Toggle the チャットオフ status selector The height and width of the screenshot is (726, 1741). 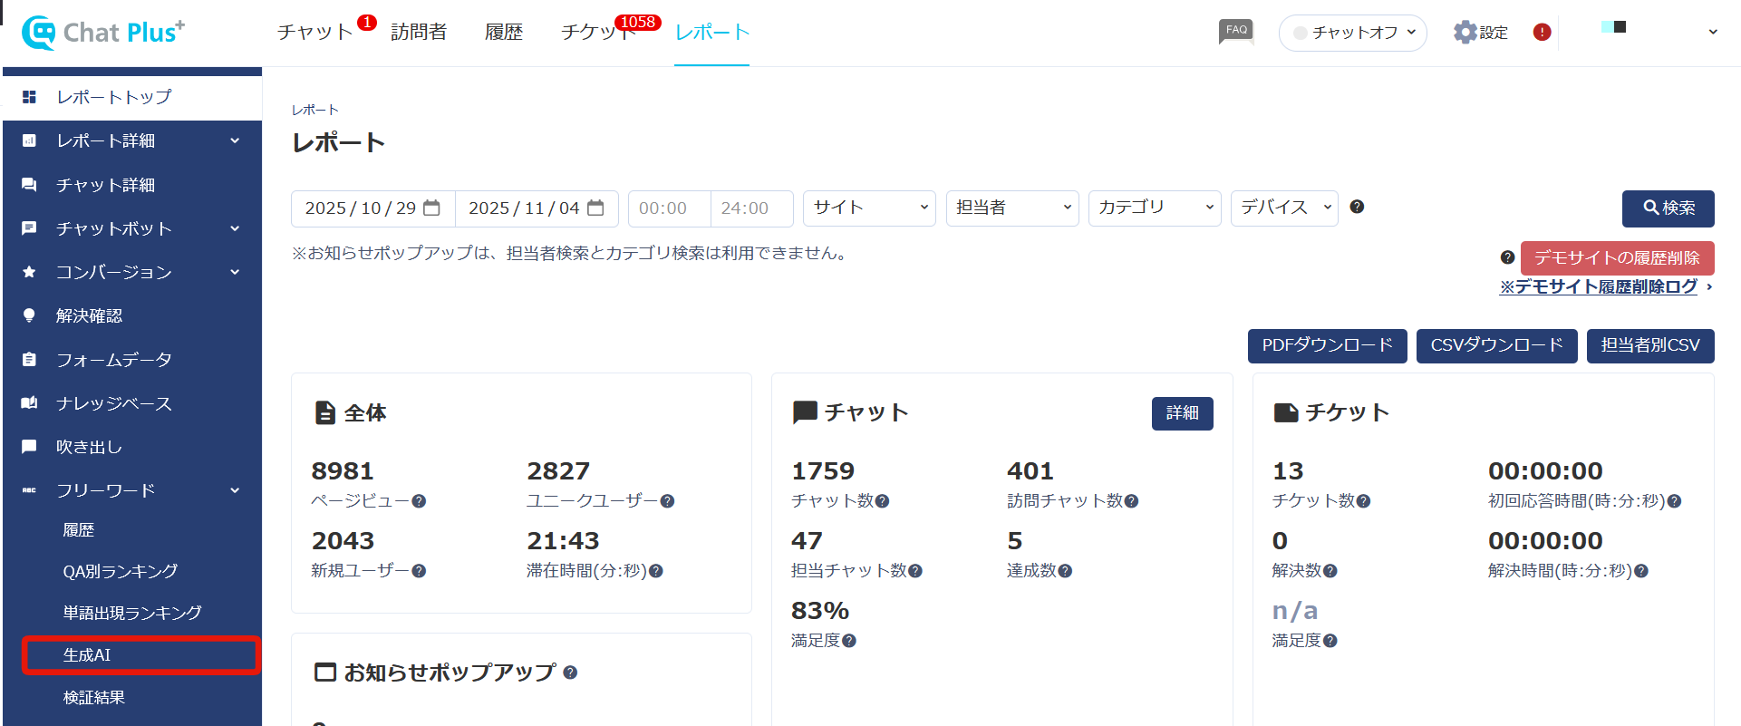(1352, 33)
